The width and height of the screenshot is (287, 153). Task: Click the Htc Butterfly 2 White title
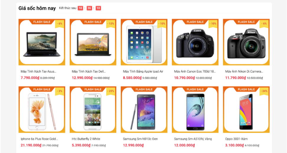point(86,139)
